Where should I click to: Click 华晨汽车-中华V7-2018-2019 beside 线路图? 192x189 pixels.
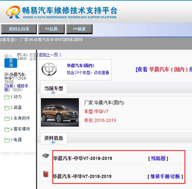(82, 158)
